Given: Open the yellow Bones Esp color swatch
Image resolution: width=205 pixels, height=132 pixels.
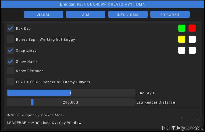Looking at the screenshot, I should click(x=182, y=39).
